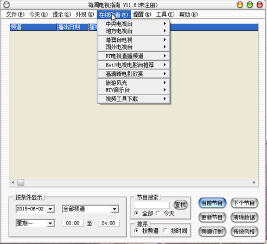Expand 旅游风光 submenu
The width and height of the screenshot is (267, 244).
coord(133,82)
